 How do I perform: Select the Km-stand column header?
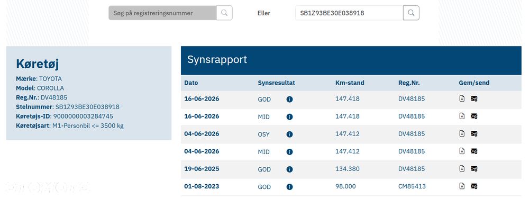(350, 83)
